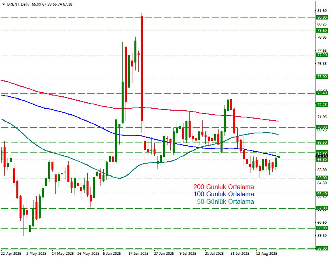Select the 2 May 2025 date label
The height and width of the screenshot is (258, 331).
36,254
